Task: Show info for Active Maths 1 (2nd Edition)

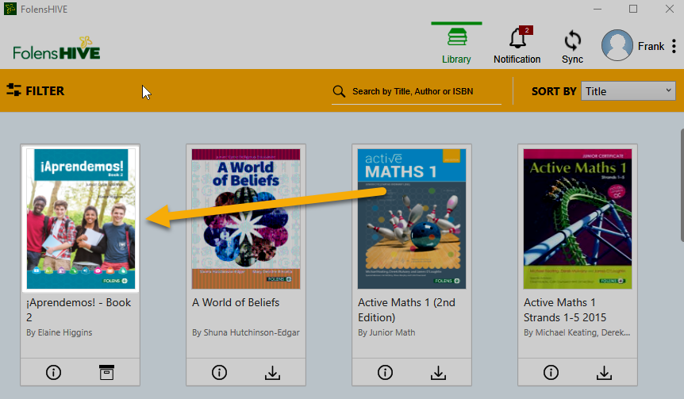Action: pos(385,372)
